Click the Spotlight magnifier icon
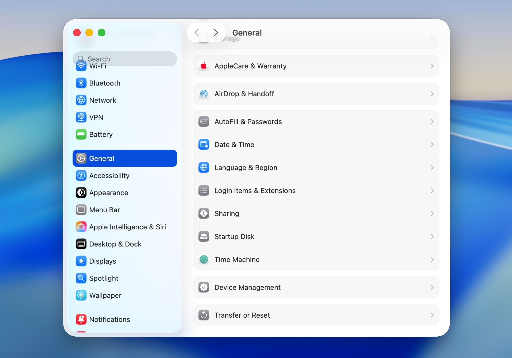The height and width of the screenshot is (358, 512). point(81,278)
